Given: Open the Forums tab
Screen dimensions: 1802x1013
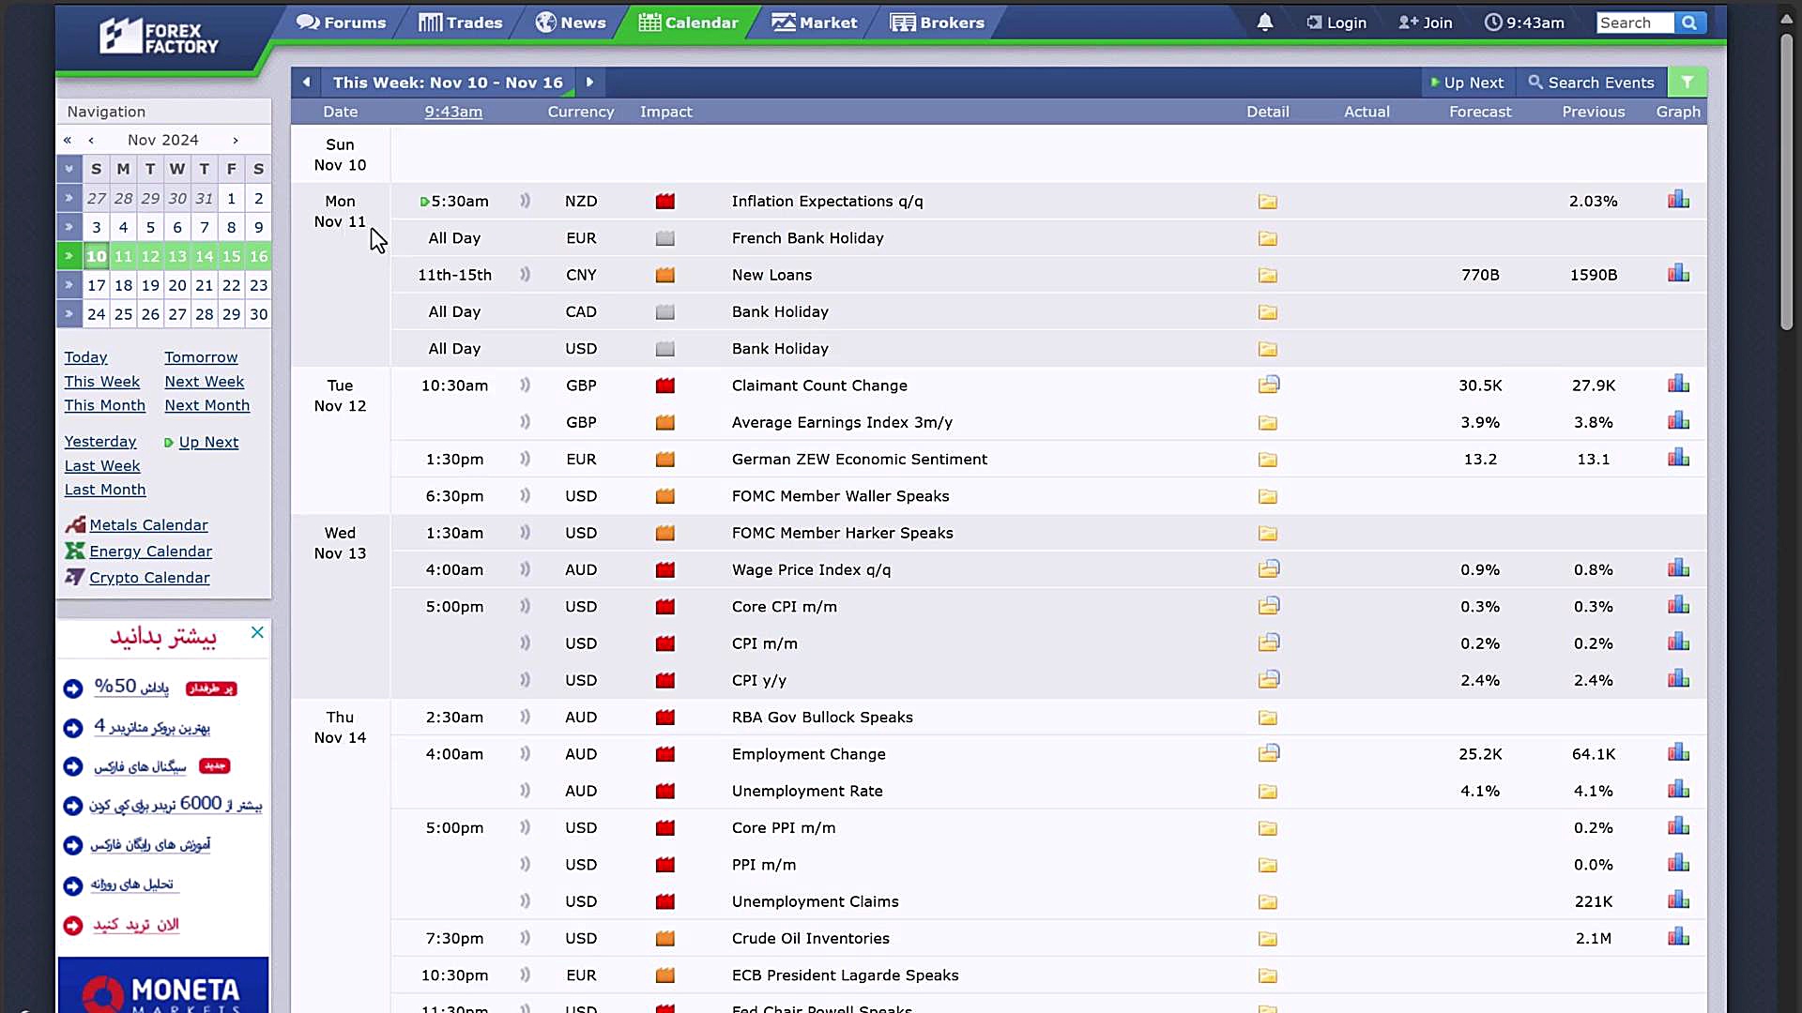Looking at the screenshot, I should [342, 23].
